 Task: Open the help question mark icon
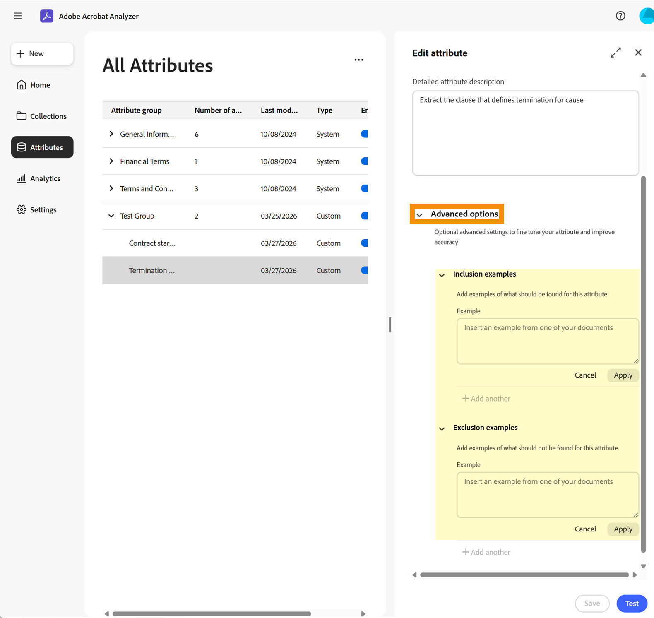(620, 16)
